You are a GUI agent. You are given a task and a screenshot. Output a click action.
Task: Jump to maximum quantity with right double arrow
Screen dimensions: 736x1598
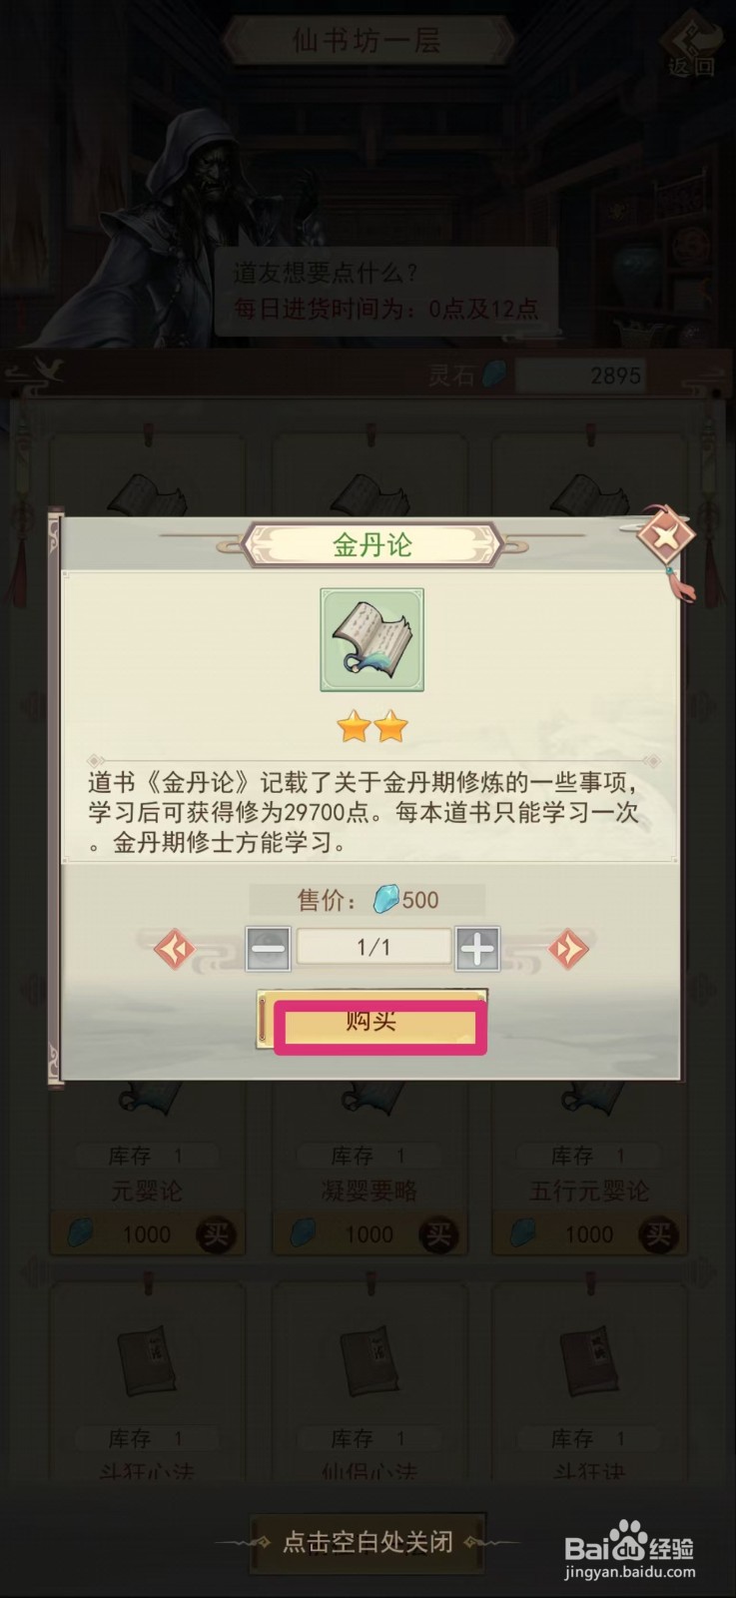[569, 949]
